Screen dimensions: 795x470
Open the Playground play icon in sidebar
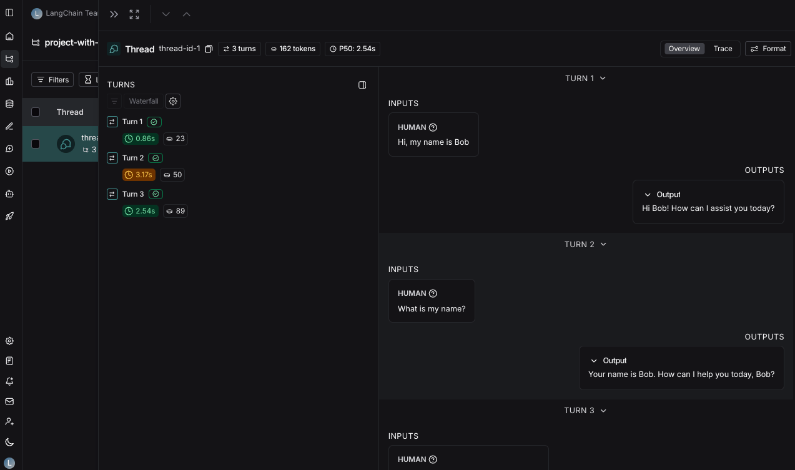[9, 171]
